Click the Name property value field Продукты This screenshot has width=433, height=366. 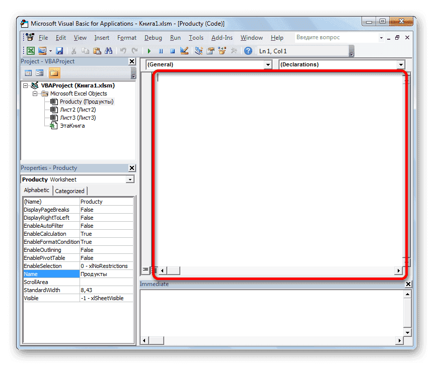pyautogui.click(x=106, y=274)
